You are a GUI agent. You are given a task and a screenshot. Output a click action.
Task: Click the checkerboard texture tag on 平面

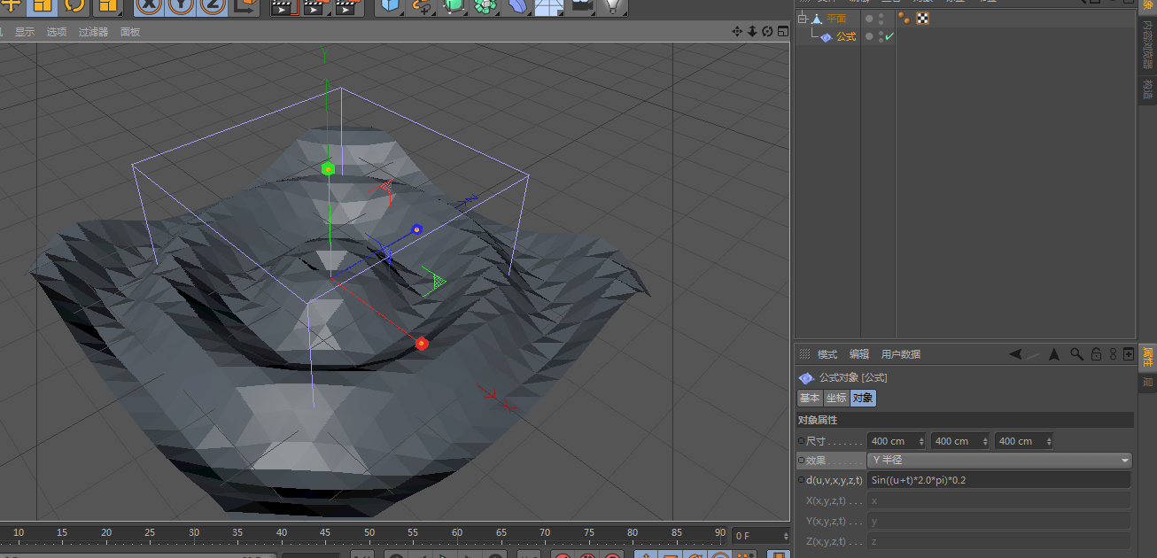[922, 19]
